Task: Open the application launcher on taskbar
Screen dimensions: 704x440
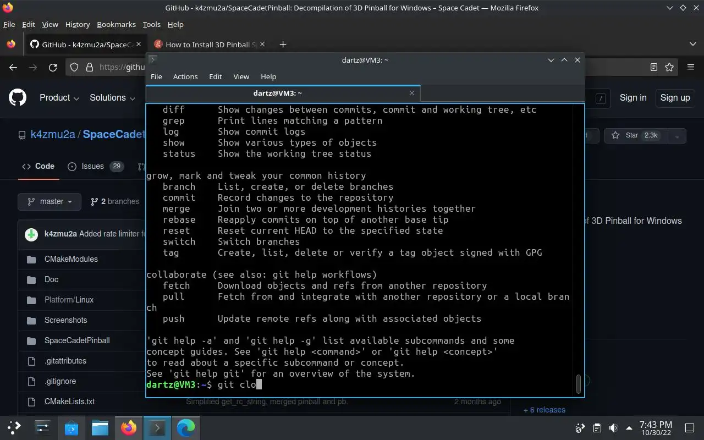Action: pos(14,427)
